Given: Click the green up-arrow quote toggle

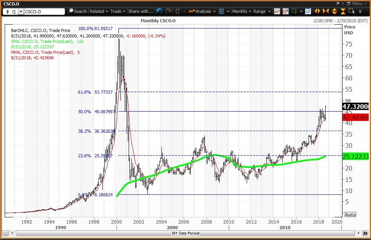Looking at the screenshot, I should [7, 11].
